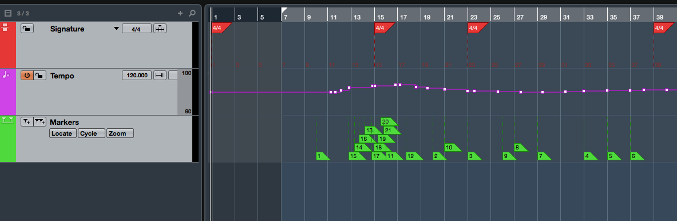
Task: Click the left locator triangle at bar 7
Action: [284, 10]
